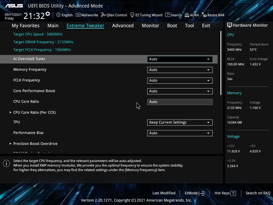Viewport: 273px width, 205px height.
Task: Click the 34x ratio value
Action: pos(230,79)
